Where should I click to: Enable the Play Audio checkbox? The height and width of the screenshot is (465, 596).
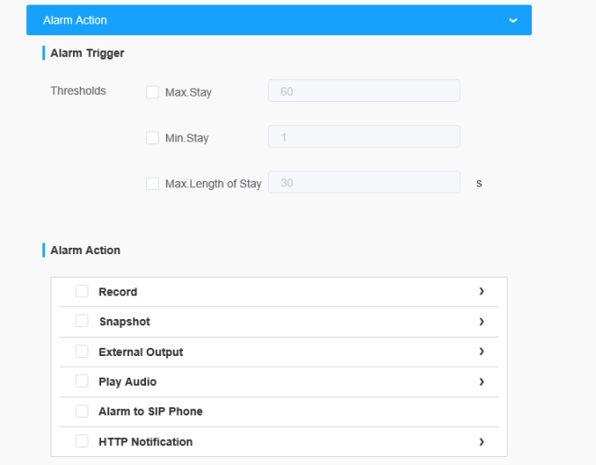point(82,381)
